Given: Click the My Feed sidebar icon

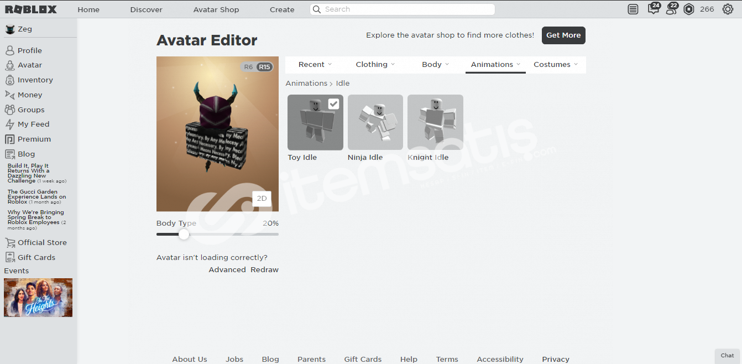Looking at the screenshot, I should coord(10,124).
